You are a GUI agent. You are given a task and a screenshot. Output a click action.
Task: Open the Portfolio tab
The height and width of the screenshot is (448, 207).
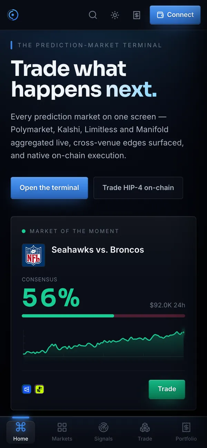pyautogui.click(x=186, y=432)
